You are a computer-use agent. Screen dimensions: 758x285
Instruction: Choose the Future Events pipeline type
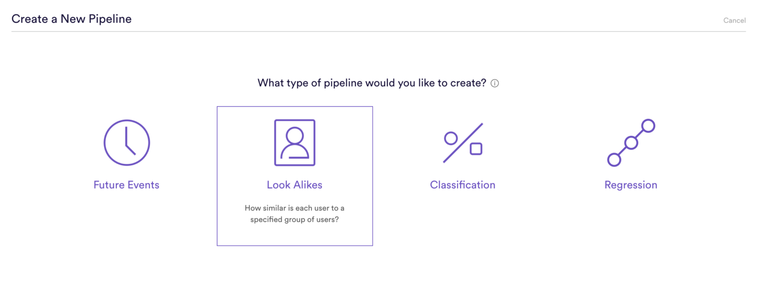click(126, 158)
